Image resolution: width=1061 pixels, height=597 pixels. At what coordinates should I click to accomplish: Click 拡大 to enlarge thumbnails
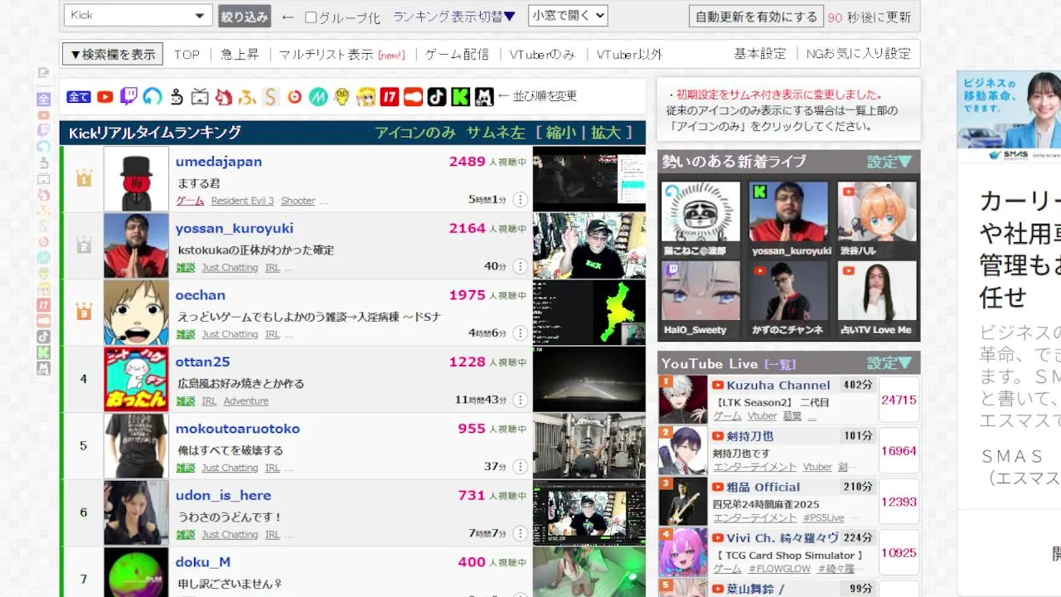(605, 133)
